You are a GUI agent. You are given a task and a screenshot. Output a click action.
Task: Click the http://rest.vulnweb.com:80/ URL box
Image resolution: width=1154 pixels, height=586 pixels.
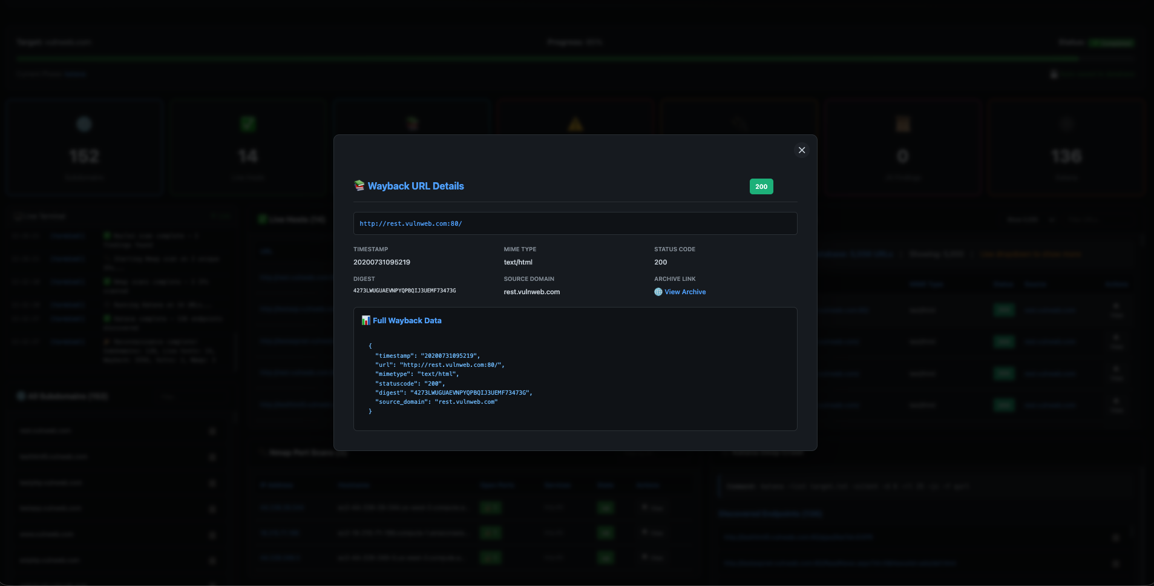click(x=575, y=223)
